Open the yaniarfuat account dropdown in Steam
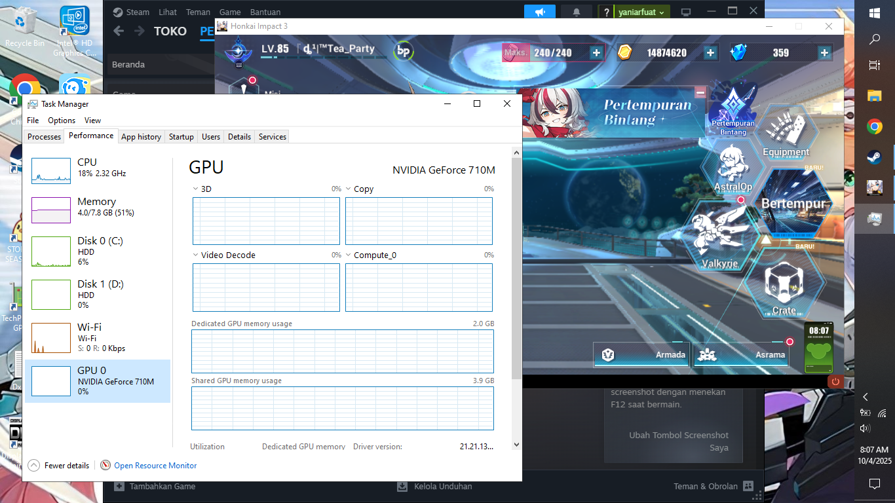895x503 pixels. pyautogui.click(x=641, y=12)
